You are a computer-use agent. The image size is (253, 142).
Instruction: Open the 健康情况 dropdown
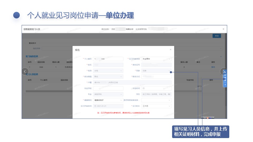pyautogui.click(x=108, y=100)
